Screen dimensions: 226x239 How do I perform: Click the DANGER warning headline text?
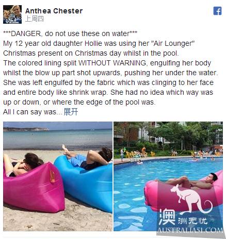click(70, 33)
